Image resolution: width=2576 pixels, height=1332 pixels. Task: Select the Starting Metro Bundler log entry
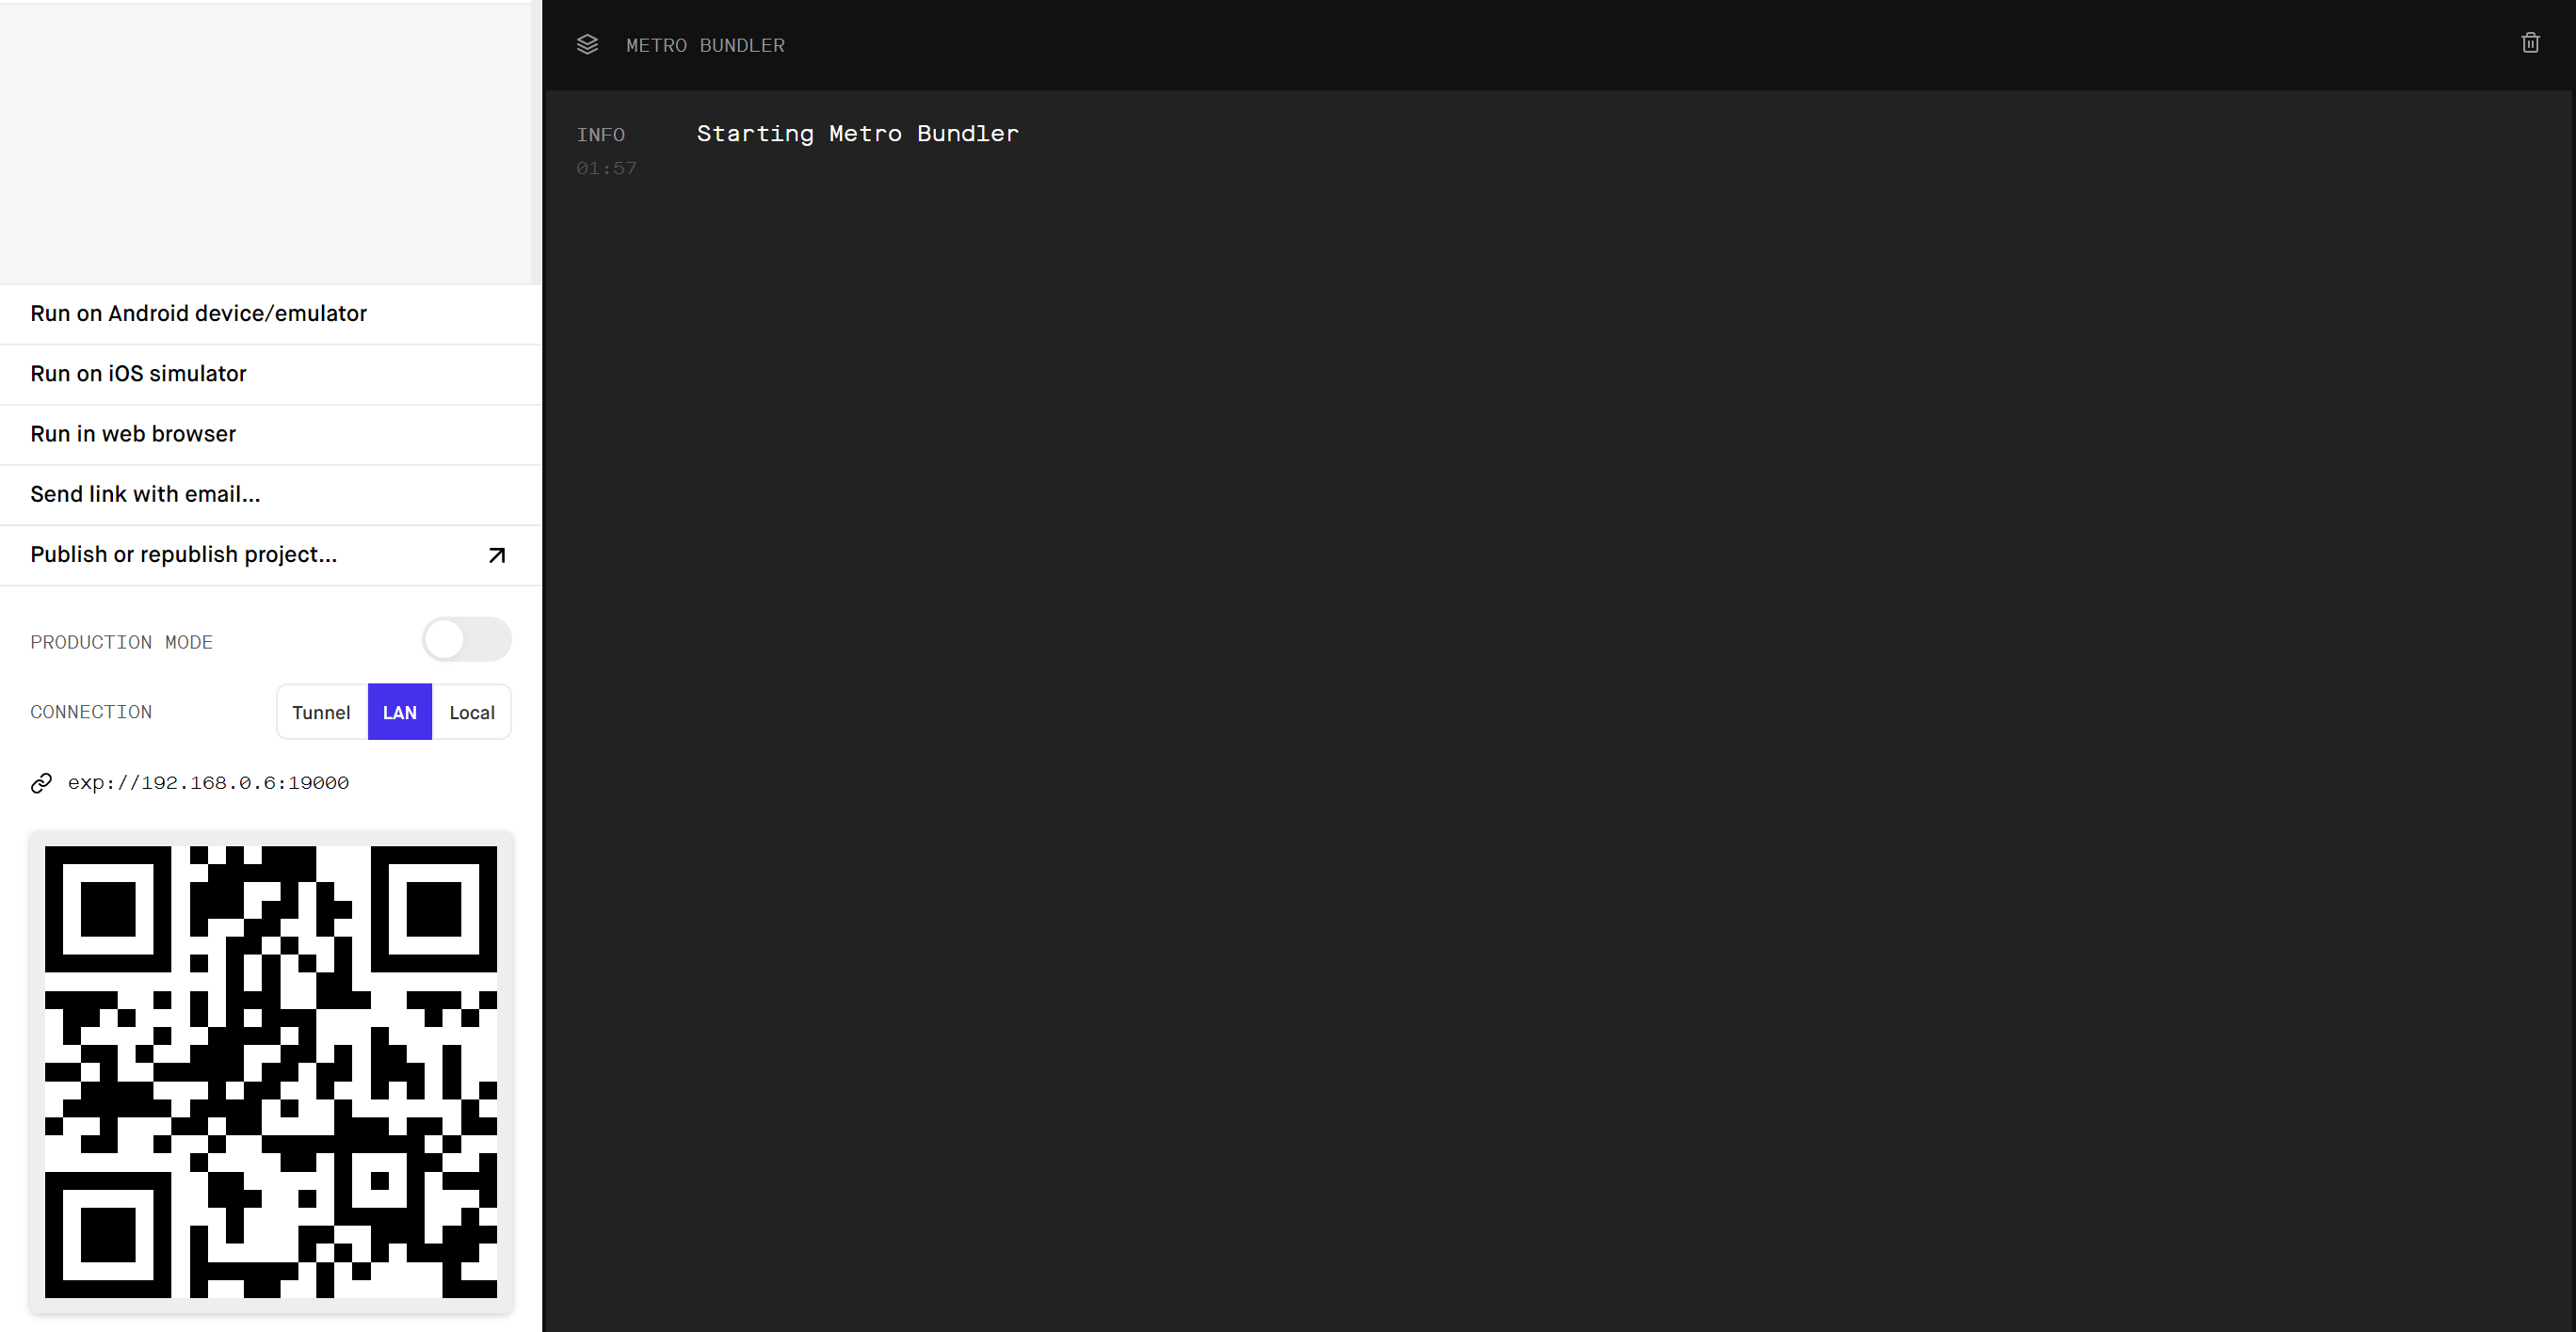pos(857,133)
